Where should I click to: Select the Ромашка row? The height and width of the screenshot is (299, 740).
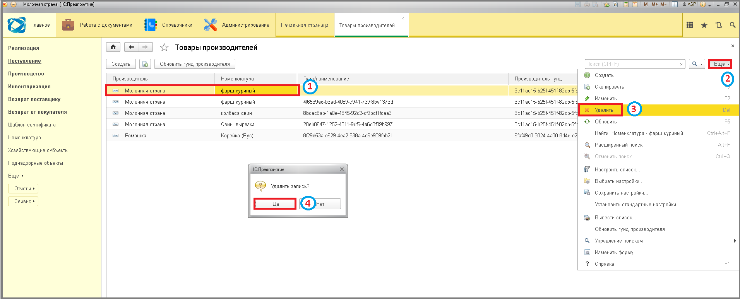pyautogui.click(x=342, y=136)
